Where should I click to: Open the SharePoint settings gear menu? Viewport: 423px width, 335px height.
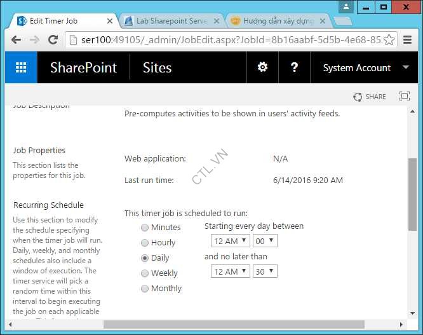262,67
